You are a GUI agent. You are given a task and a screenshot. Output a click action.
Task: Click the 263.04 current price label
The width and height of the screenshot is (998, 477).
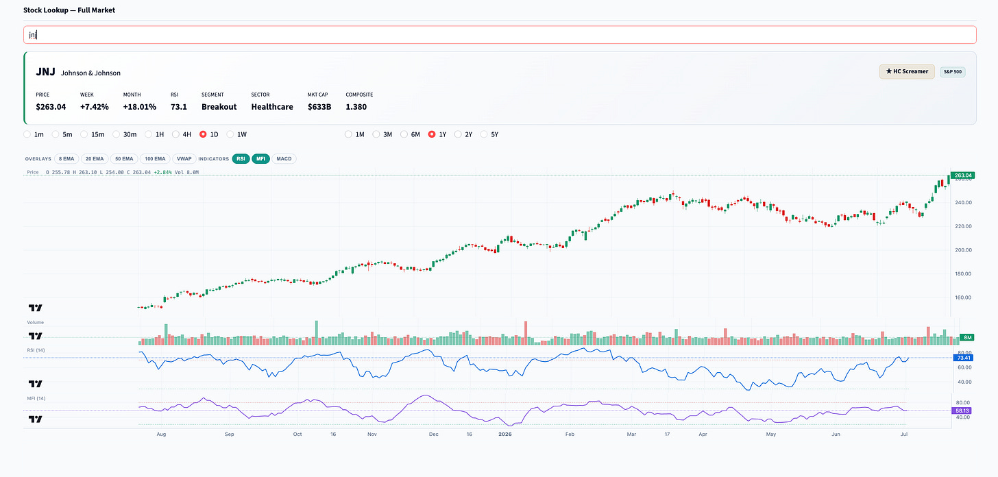point(963,175)
